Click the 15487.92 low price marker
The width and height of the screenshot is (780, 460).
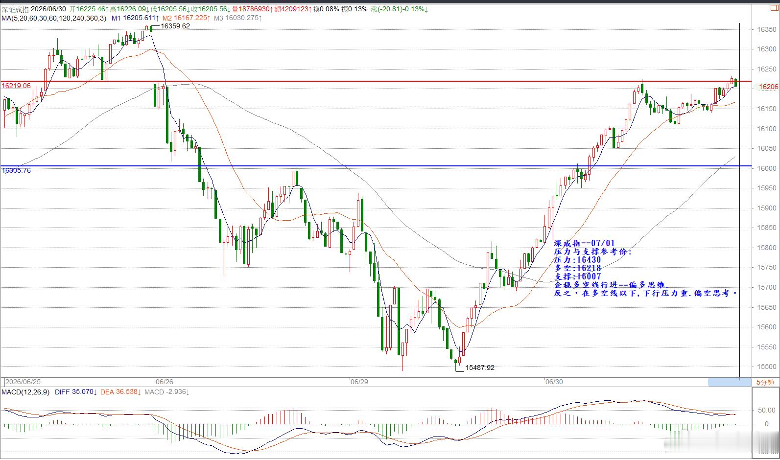coord(480,368)
